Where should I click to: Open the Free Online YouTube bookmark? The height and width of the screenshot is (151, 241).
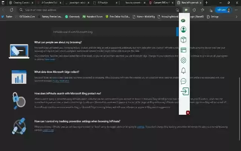pos(117,17)
